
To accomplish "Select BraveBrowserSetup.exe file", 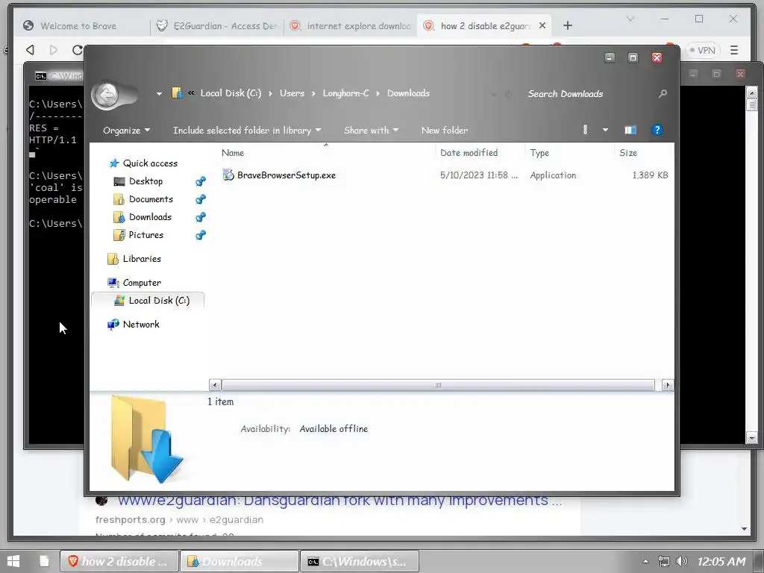I will point(286,175).
